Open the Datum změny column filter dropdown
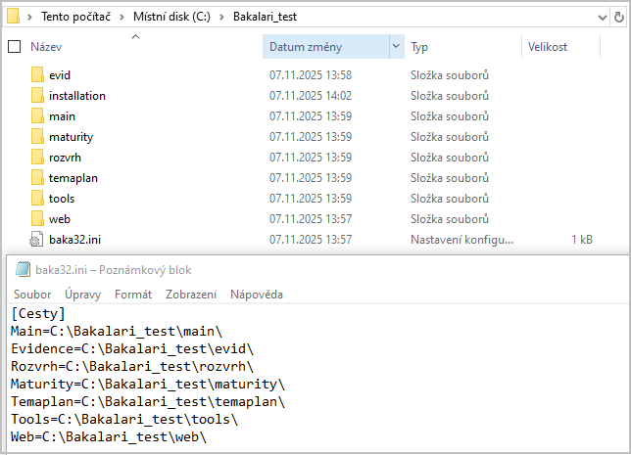Image resolution: width=631 pixels, height=455 pixels. click(x=396, y=47)
